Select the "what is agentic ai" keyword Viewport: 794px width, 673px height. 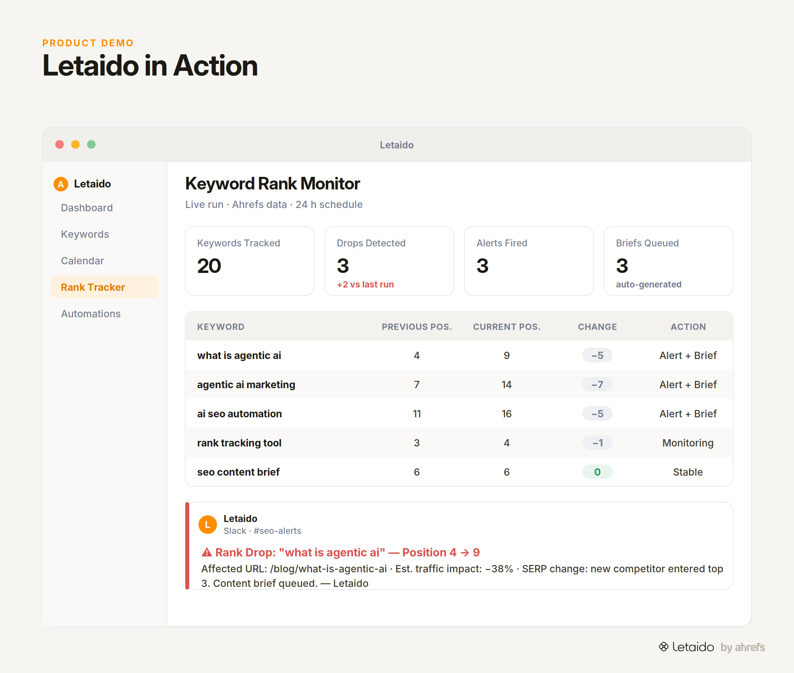[239, 355]
